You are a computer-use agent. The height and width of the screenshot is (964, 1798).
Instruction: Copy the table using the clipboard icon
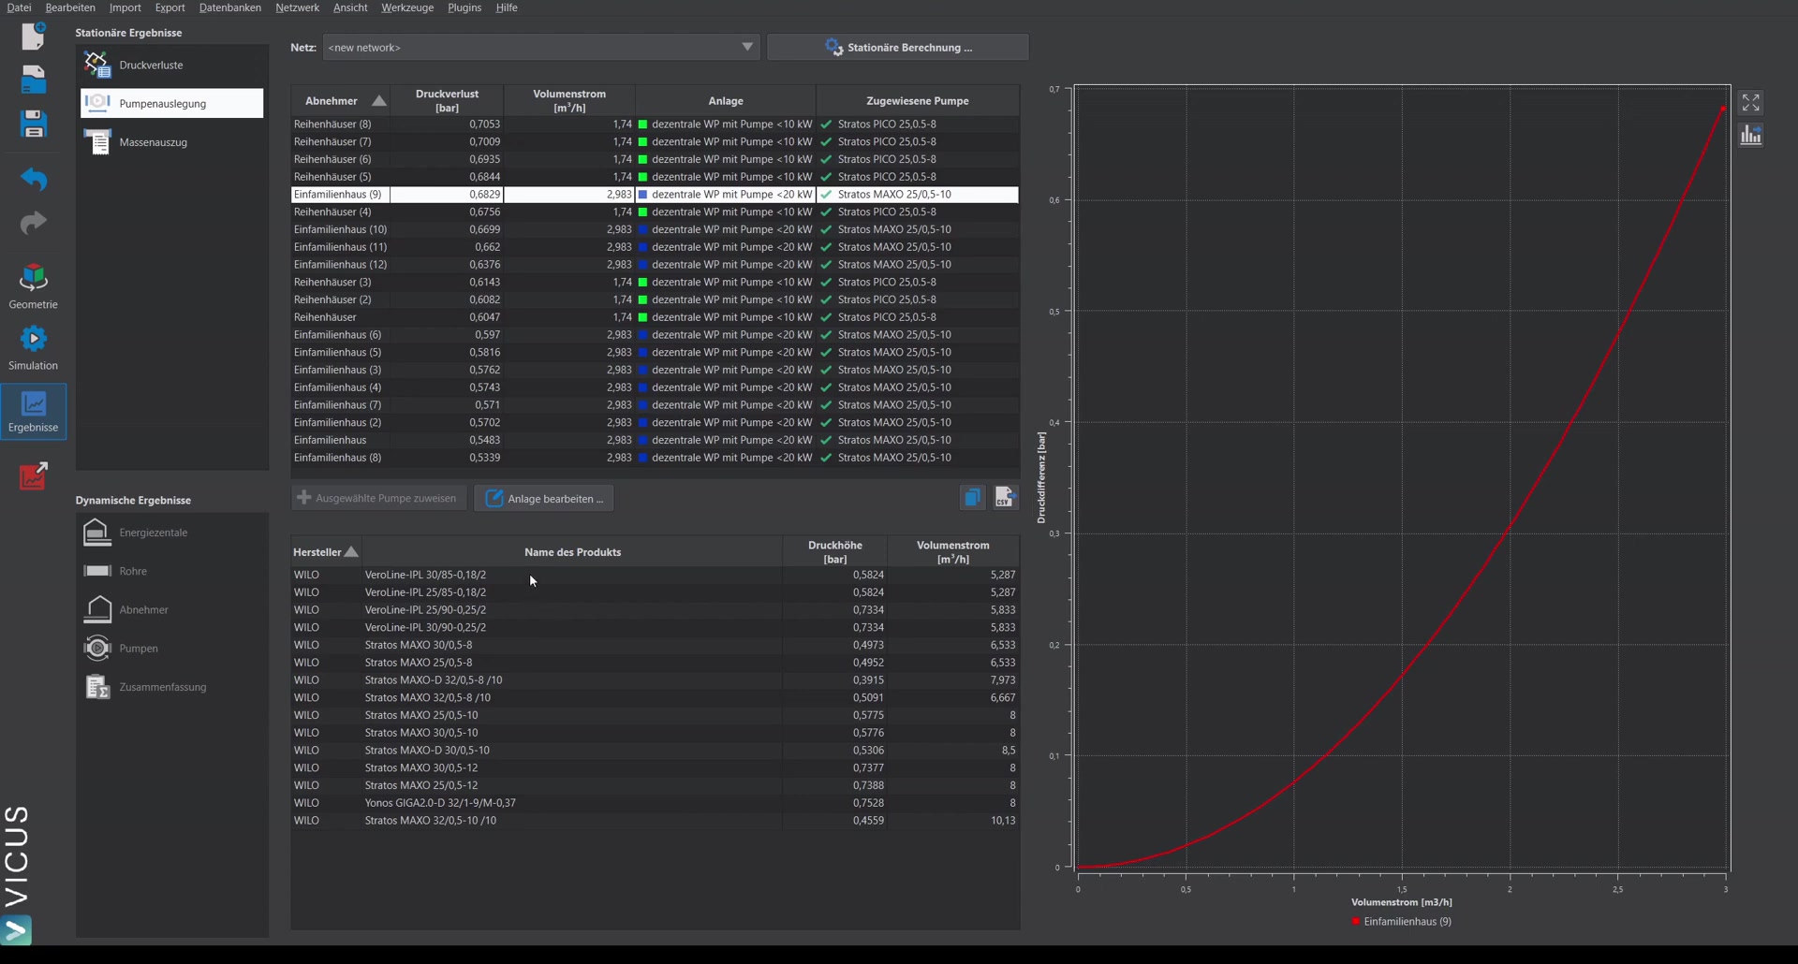(x=973, y=498)
